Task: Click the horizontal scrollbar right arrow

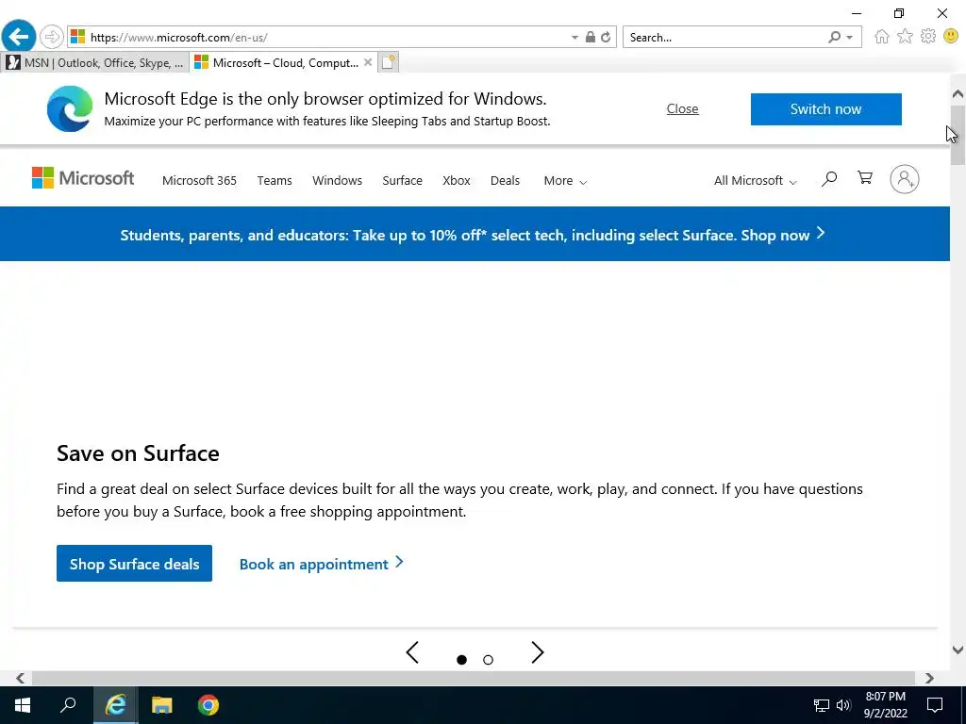Action: 929,678
